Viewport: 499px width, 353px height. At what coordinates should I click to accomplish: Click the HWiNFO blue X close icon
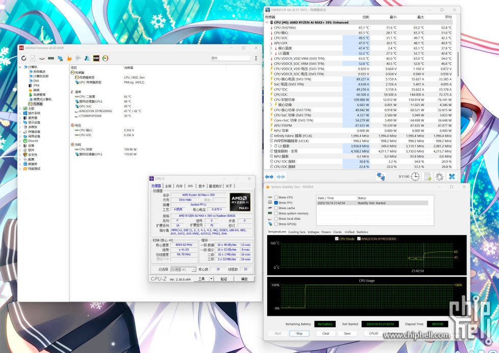coord(452,176)
